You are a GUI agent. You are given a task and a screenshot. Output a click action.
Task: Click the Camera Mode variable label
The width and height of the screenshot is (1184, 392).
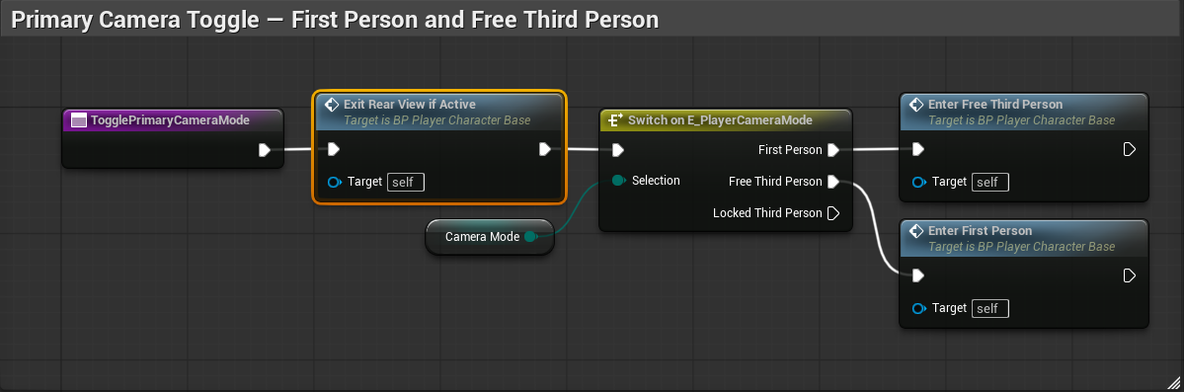tap(483, 236)
